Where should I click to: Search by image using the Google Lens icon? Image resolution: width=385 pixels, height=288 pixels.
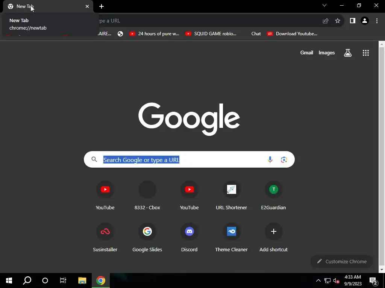[x=284, y=160]
